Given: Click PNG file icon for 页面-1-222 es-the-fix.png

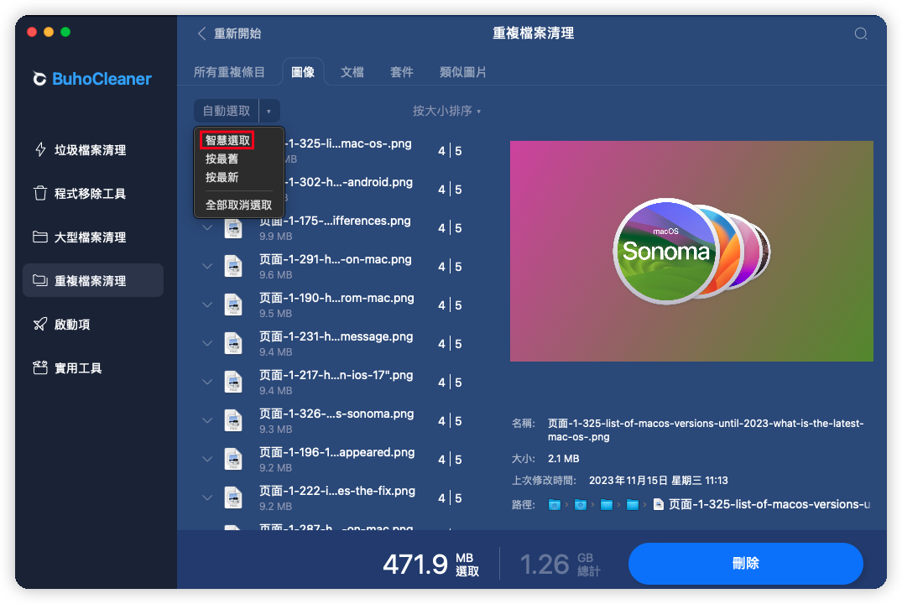Looking at the screenshot, I should pyautogui.click(x=233, y=497).
